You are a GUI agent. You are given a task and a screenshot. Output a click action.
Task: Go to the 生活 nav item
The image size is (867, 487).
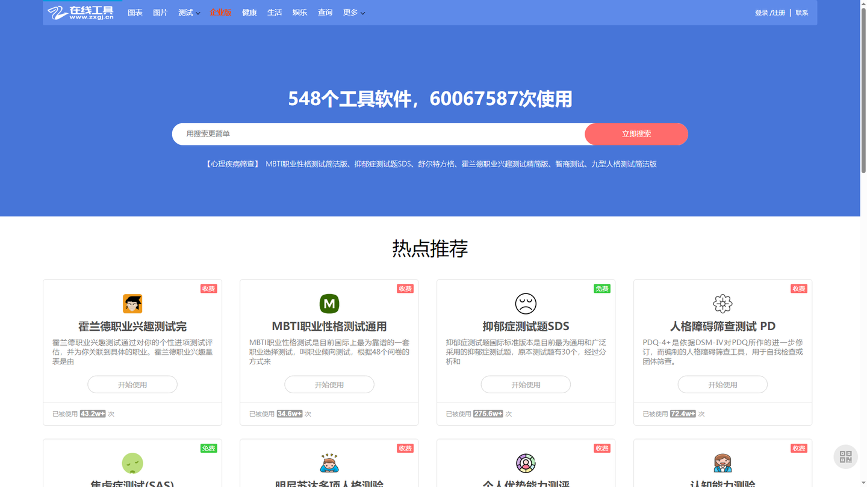point(275,13)
